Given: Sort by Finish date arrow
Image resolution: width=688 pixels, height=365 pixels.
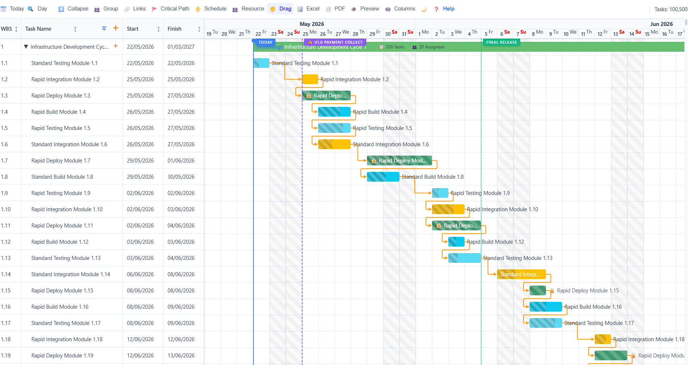Looking at the screenshot, I should point(199,29).
